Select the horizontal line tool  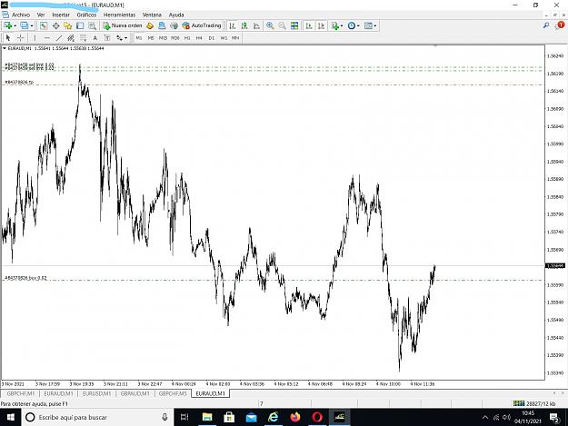pos(46,37)
